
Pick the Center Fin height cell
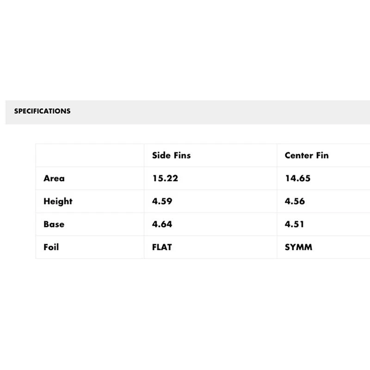coord(324,201)
